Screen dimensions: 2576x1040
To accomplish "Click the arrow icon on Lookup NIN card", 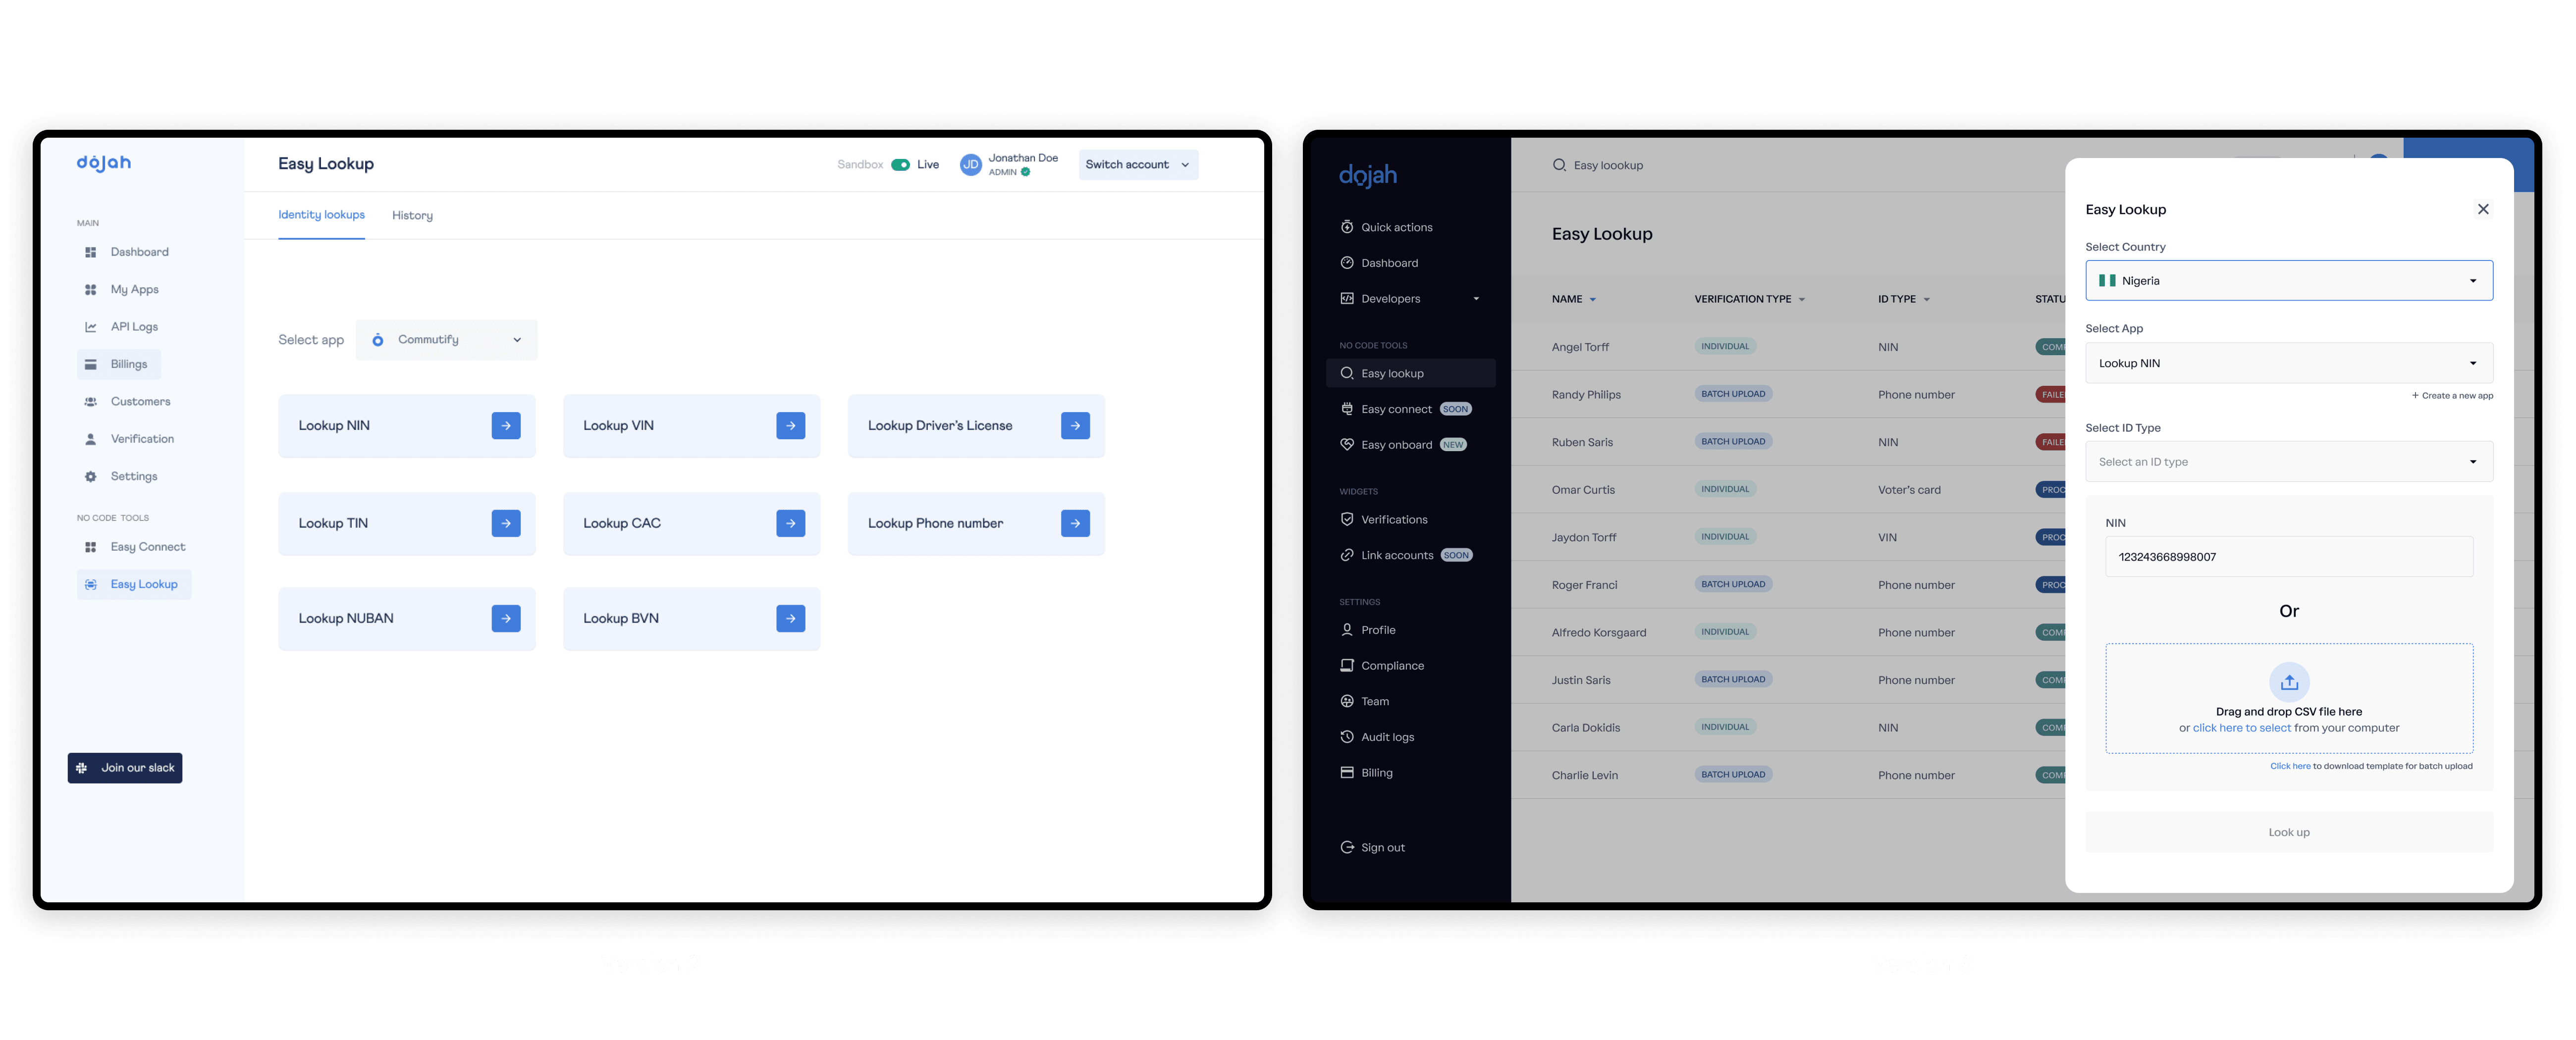I will point(506,426).
